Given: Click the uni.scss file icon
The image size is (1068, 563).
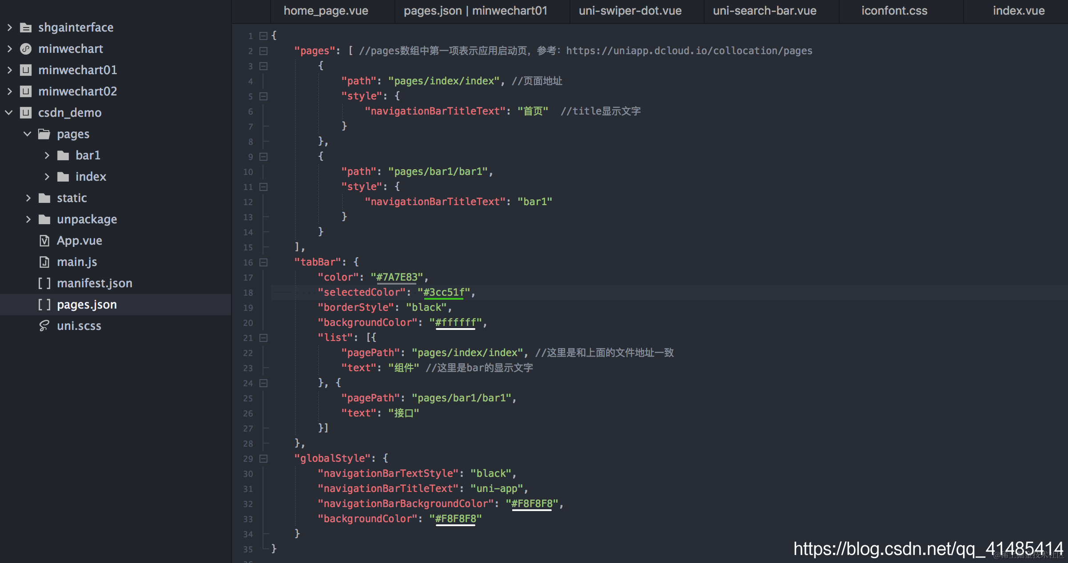Looking at the screenshot, I should [44, 326].
